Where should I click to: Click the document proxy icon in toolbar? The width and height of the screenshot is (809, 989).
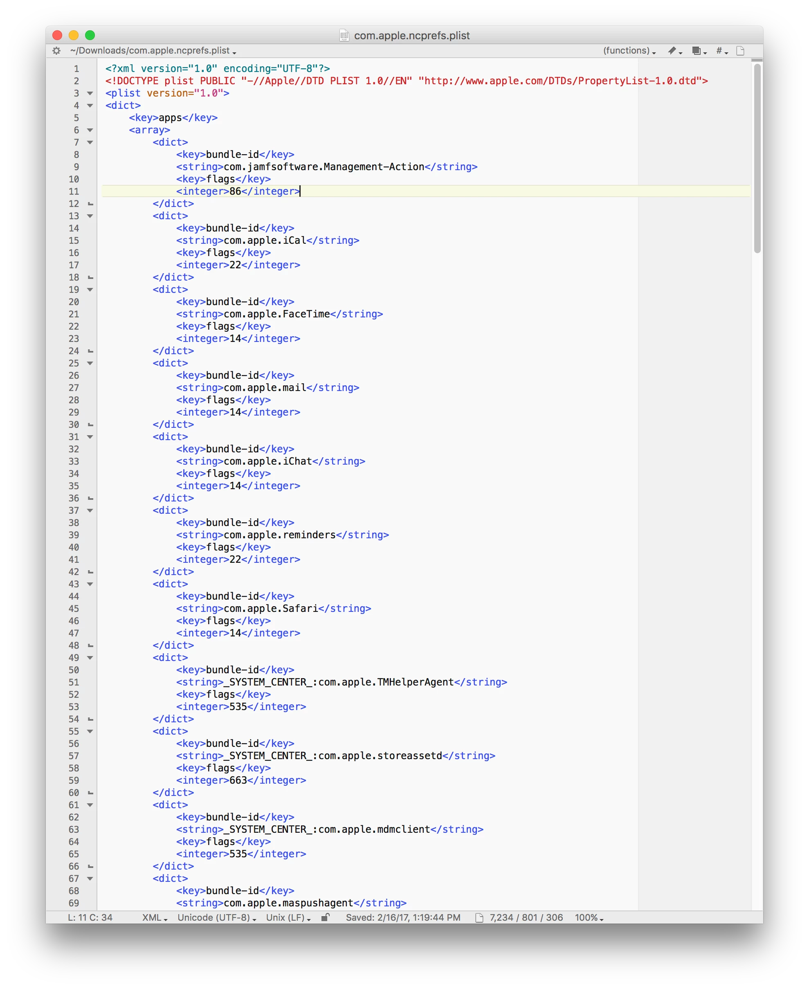tap(740, 51)
